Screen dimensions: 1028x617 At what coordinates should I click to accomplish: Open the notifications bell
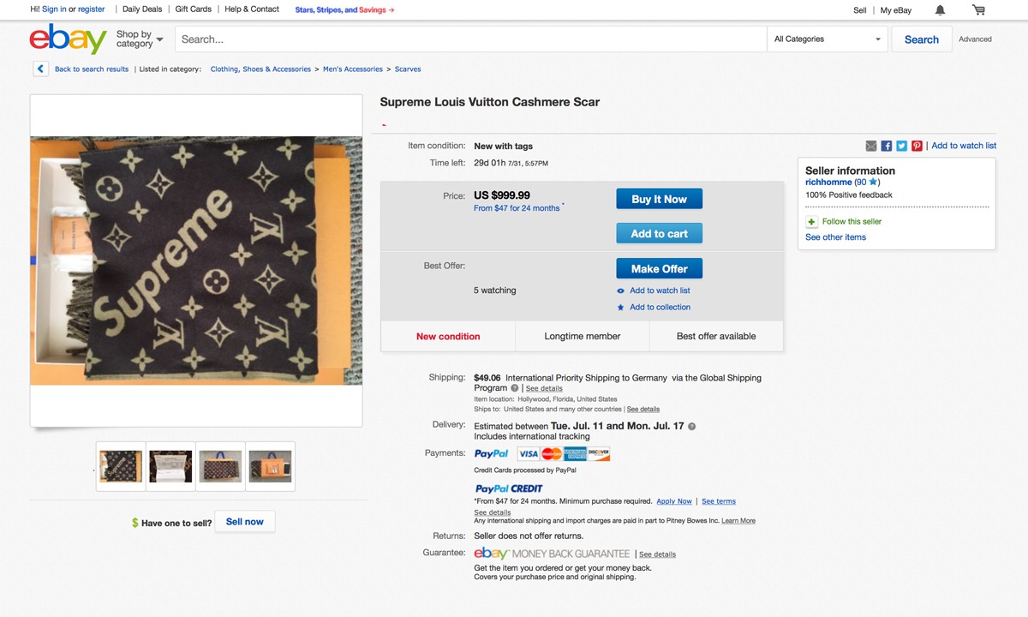click(940, 10)
